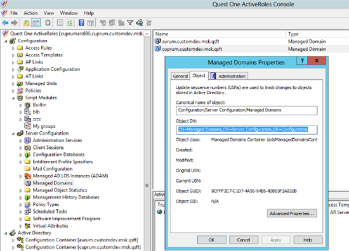Expand the Management History Databases node

(x=21, y=197)
